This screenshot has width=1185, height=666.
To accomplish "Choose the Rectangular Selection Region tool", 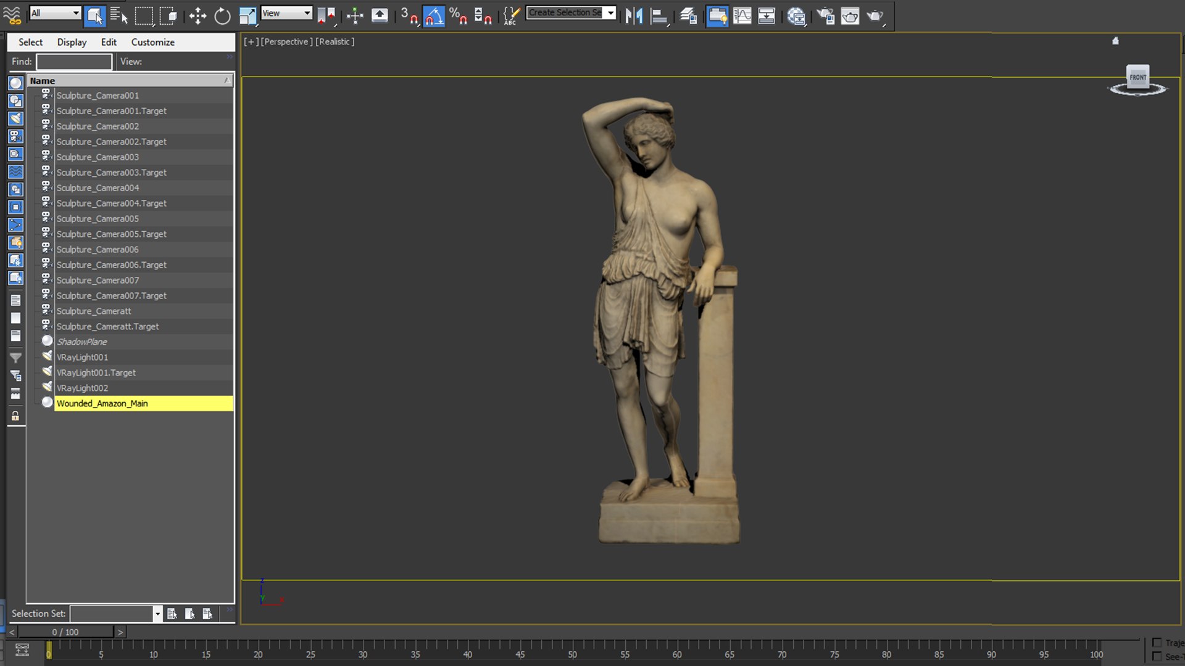I will pos(144,16).
